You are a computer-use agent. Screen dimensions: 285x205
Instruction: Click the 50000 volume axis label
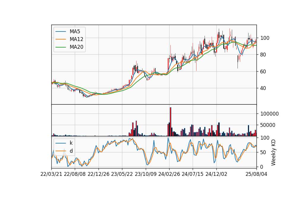[x=268, y=125]
